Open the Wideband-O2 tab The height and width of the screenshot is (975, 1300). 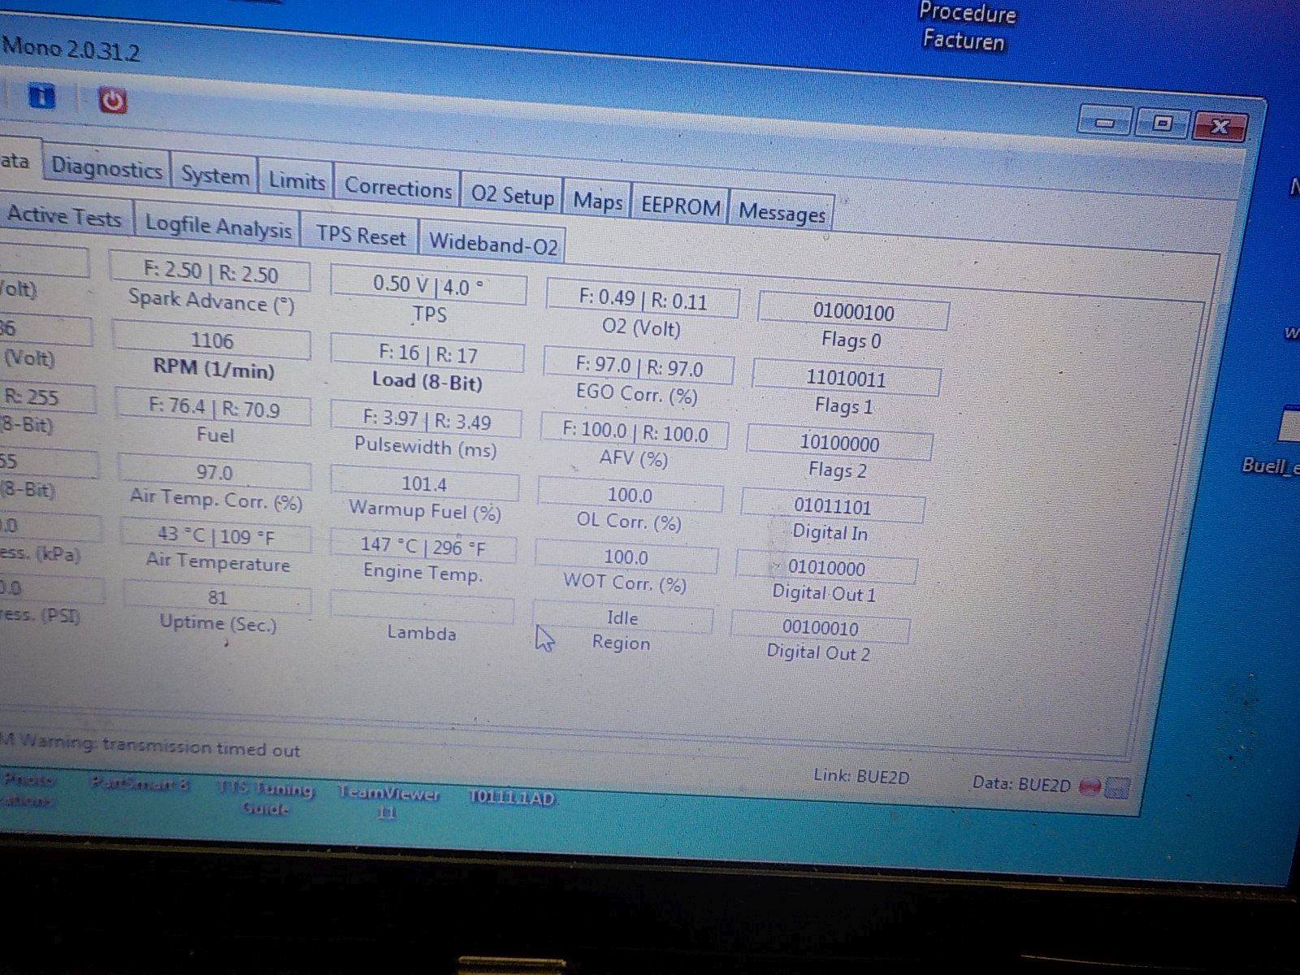[493, 243]
